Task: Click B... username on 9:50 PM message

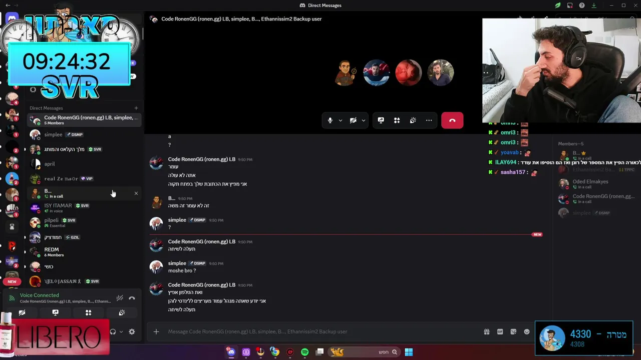Action: 172,198
